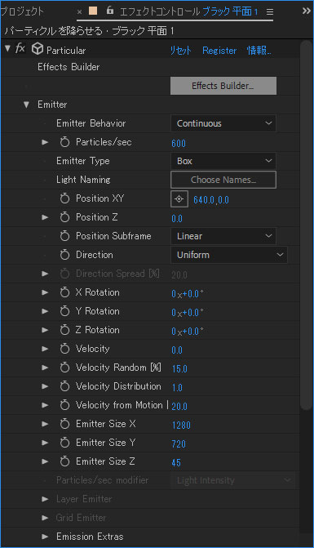314x548 pixels.
Task: Expand the Emission Extras section
Action: coord(45,537)
